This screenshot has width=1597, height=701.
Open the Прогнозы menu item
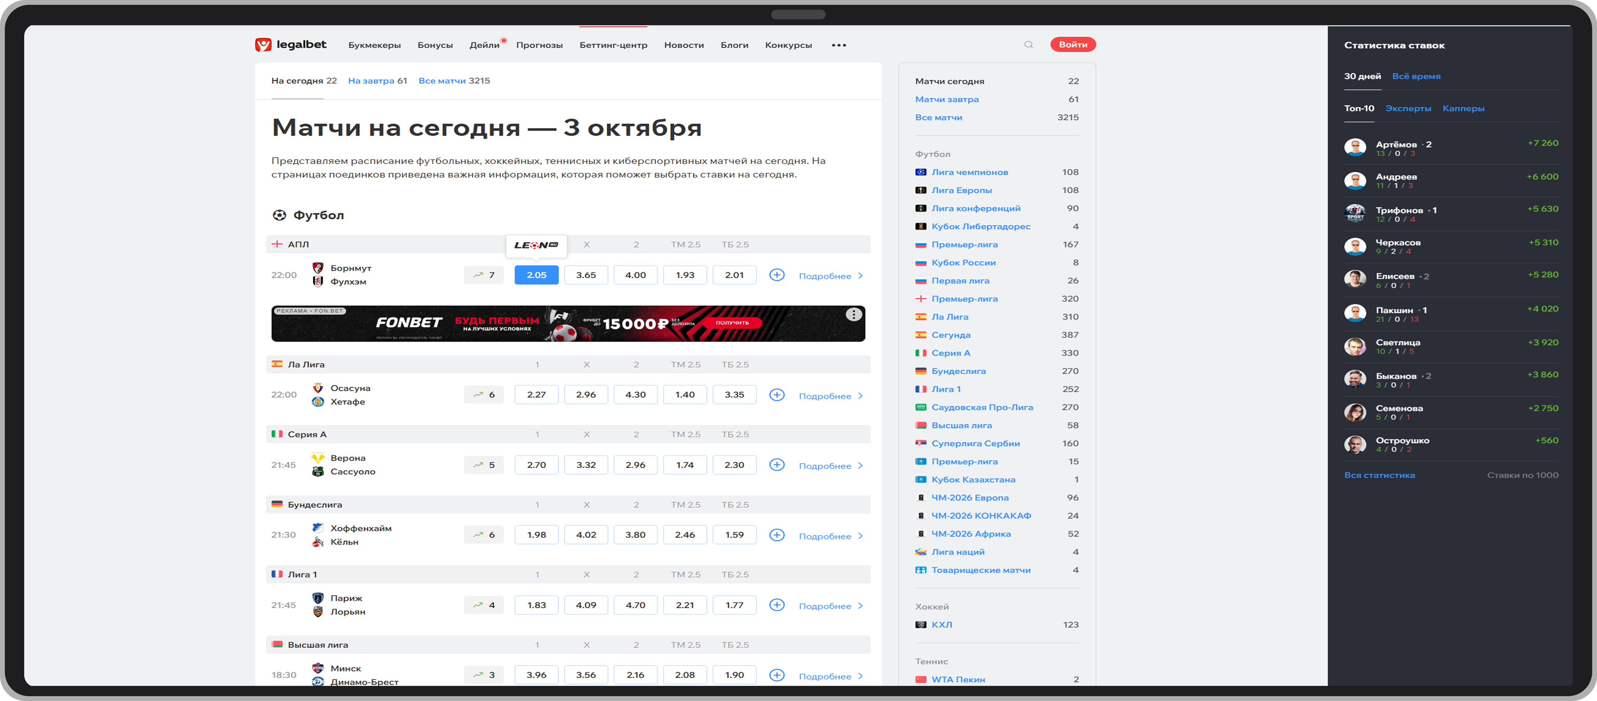click(x=539, y=45)
